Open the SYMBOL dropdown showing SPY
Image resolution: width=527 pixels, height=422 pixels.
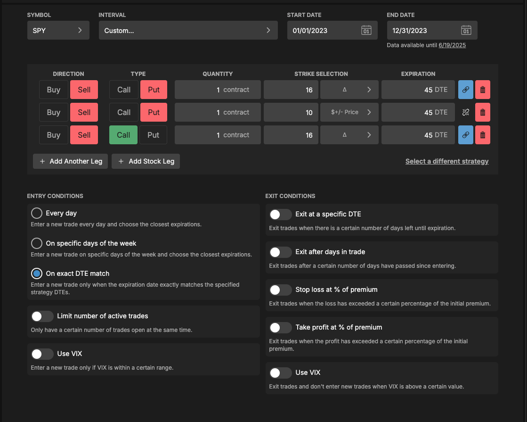click(58, 30)
